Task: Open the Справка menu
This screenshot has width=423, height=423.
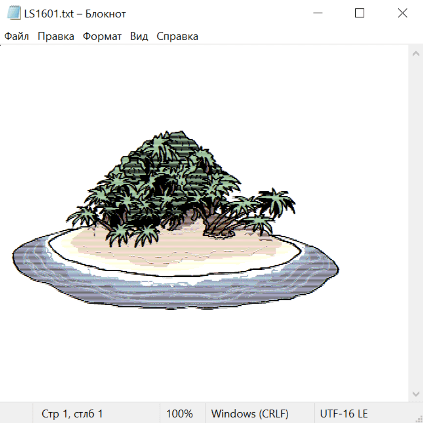Action: pyautogui.click(x=177, y=37)
